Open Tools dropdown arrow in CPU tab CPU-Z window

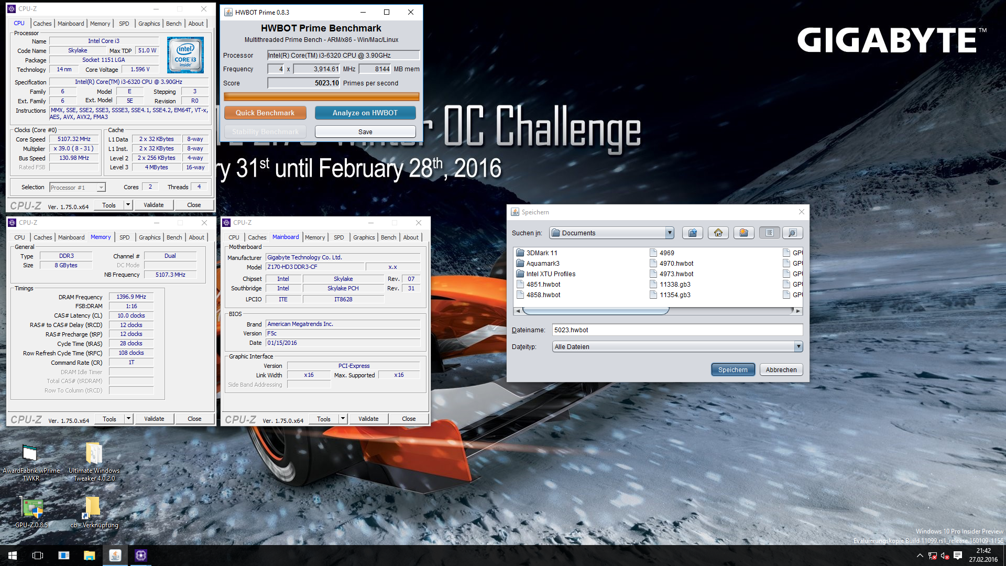128,205
